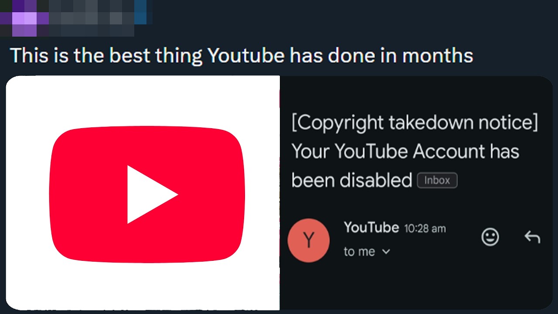This screenshot has height=314, width=558.
Task: Click the reply arrow icon
Action: pos(532,237)
